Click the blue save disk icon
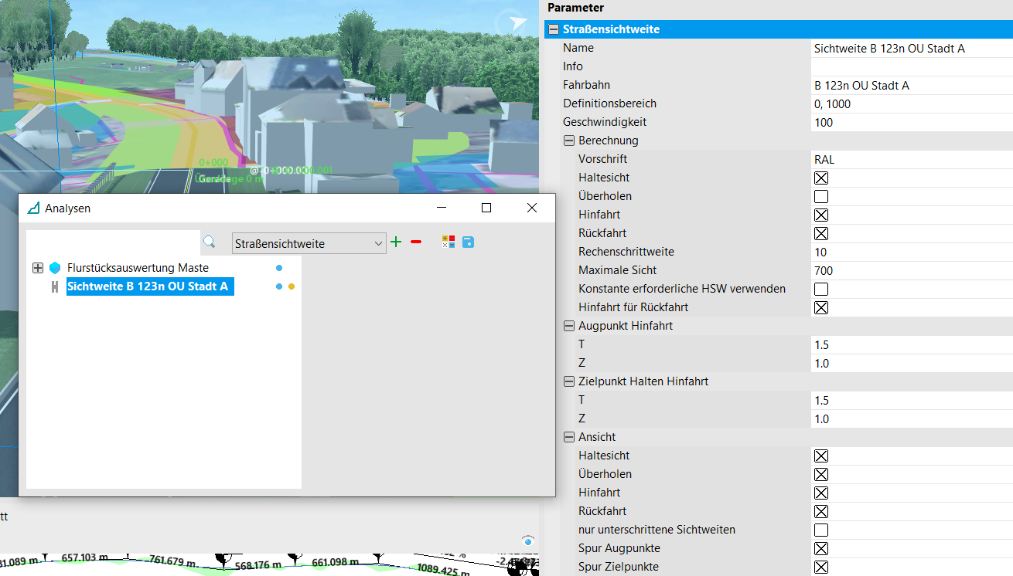 (x=468, y=242)
